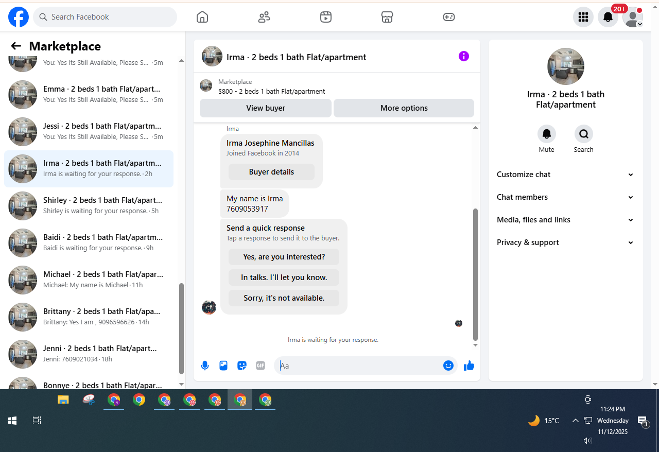The height and width of the screenshot is (452, 659).
Task: Focus the message input box
Action: click(358, 366)
